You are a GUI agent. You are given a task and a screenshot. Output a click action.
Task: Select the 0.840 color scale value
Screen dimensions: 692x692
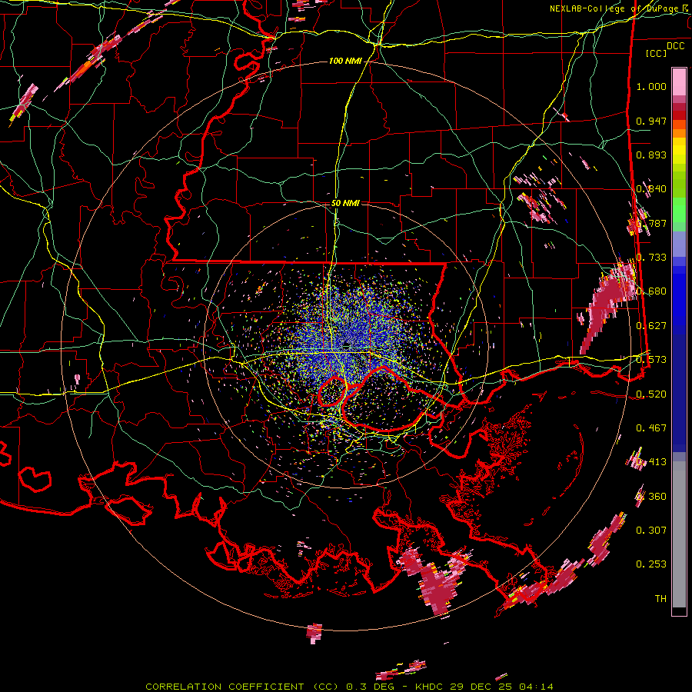(x=651, y=189)
